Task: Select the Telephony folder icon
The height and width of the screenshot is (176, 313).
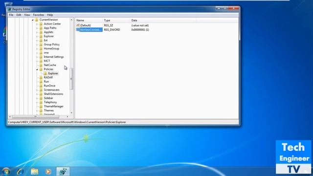Action: (41, 102)
